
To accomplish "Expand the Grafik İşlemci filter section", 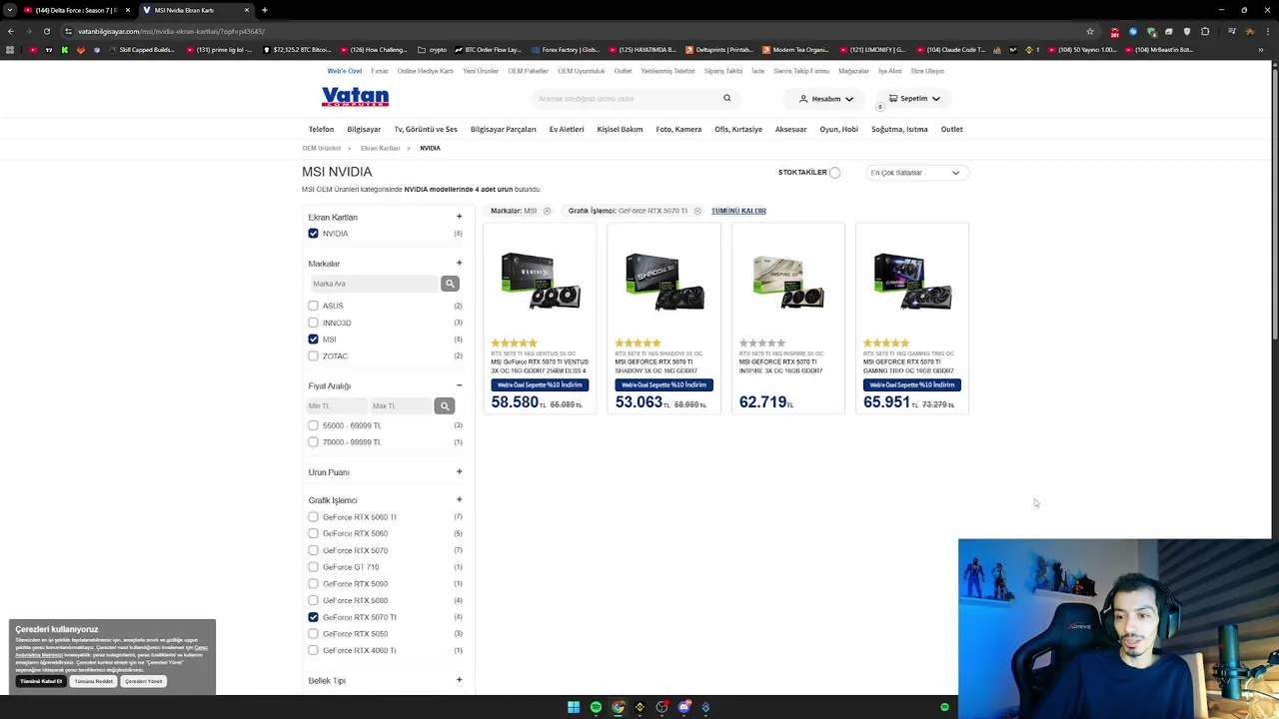I will coord(460,499).
